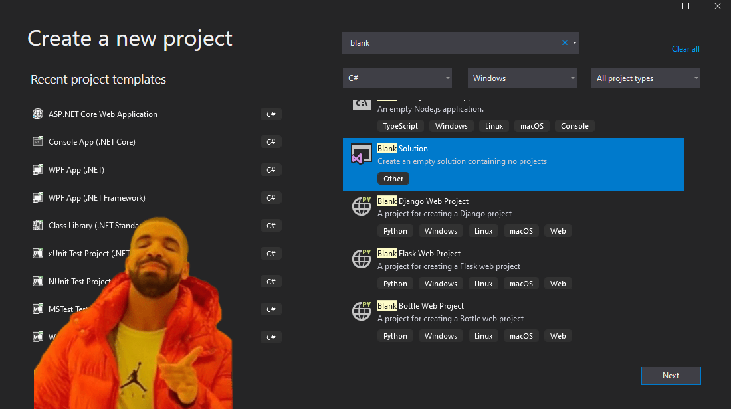Screen dimensions: 731x409
Task: Close the Create a new project dialog
Action: tap(718, 6)
